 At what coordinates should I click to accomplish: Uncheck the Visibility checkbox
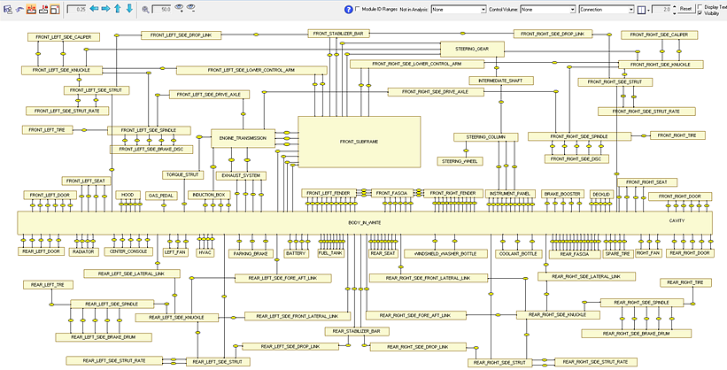pyautogui.click(x=700, y=13)
